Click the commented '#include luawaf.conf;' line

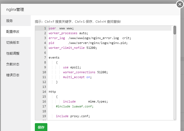tap(75, 106)
